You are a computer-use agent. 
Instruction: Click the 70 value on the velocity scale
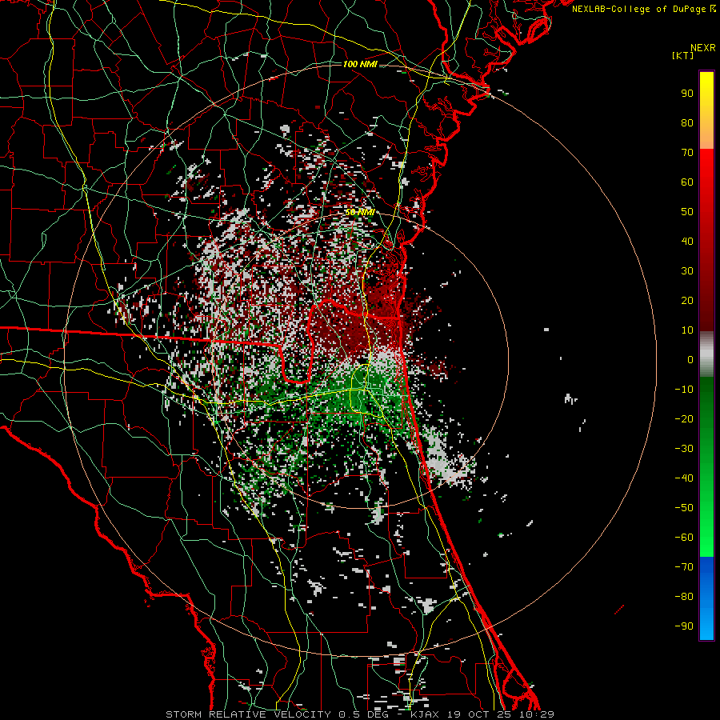point(687,153)
